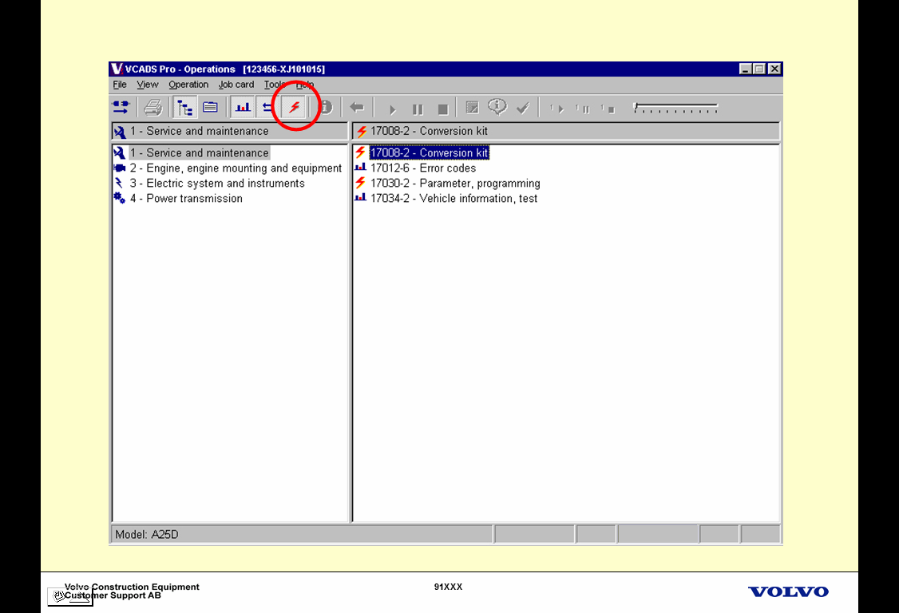899x613 pixels.
Task: Click the information 'i' toolbar icon
Action: coord(326,107)
